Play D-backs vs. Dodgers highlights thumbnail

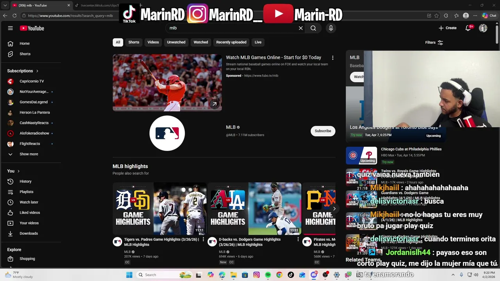tap(254, 209)
